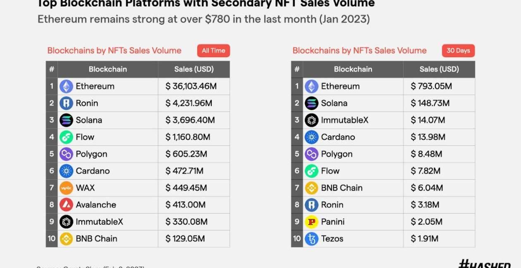521x268 pixels.
Task: Click the # column header in right table
Action: click(297, 69)
